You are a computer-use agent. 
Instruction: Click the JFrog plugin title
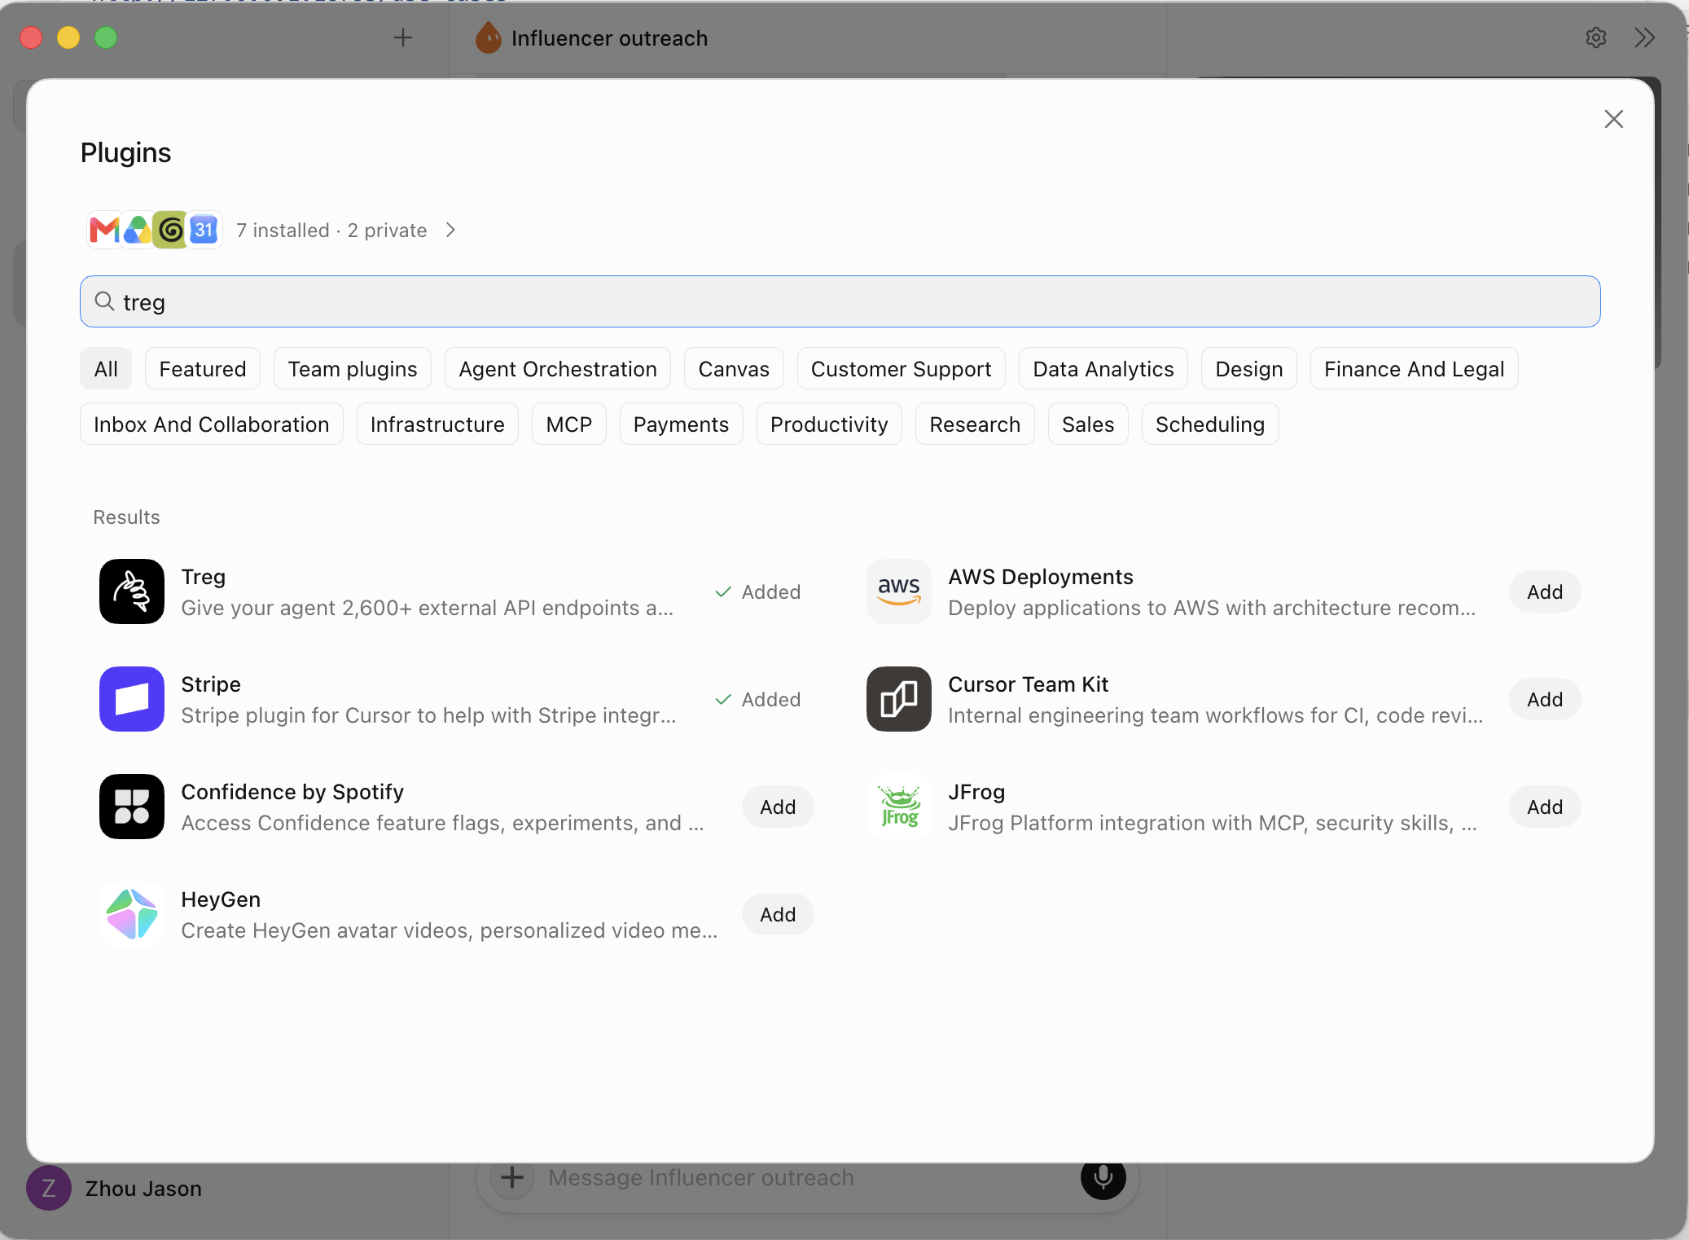pyautogui.click(x=976, y=792)
